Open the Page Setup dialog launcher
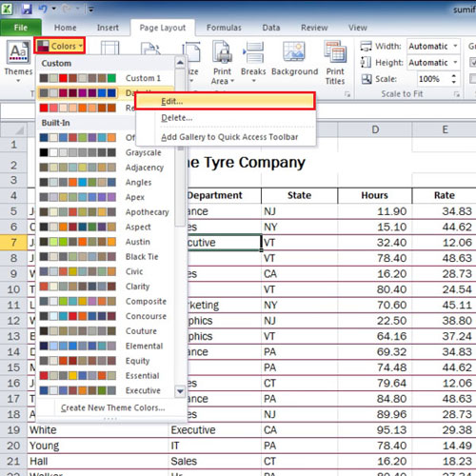This screenshot has width=476, height=476. click(347, 94)
